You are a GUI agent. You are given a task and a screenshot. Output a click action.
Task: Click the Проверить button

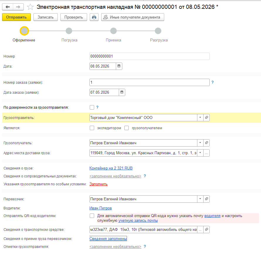coord(74,17)
